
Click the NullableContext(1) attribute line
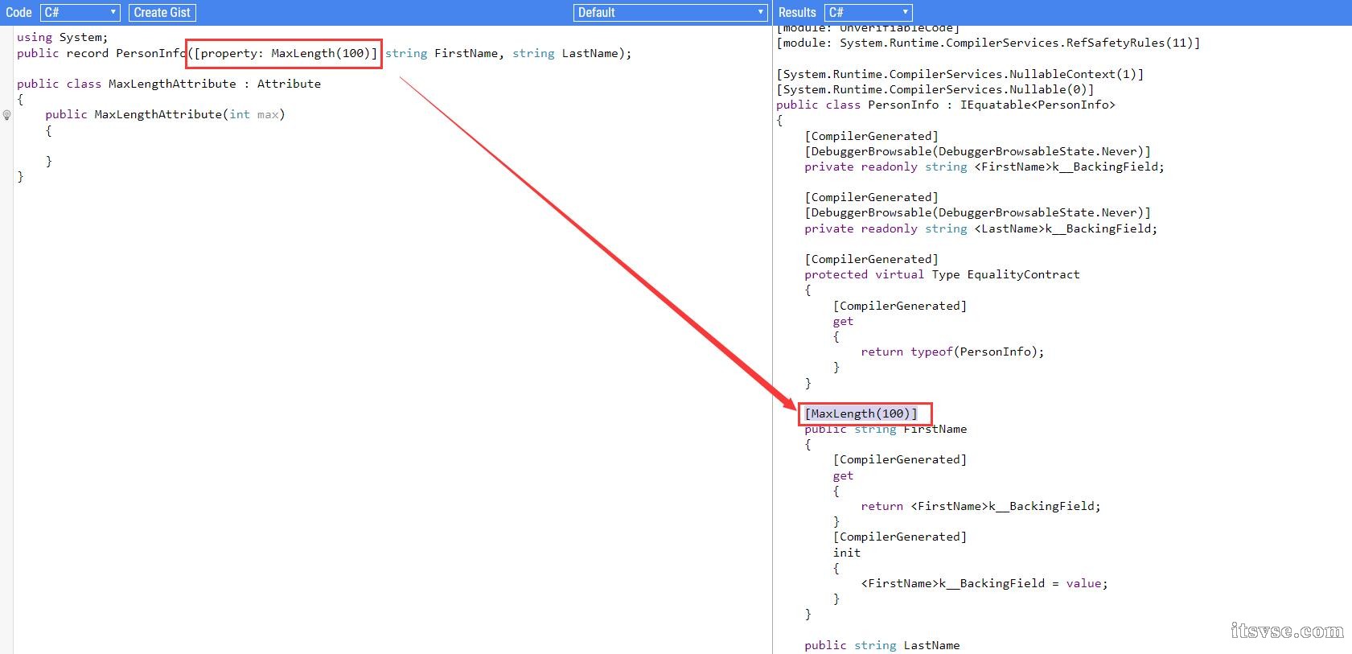click(960, 74)
